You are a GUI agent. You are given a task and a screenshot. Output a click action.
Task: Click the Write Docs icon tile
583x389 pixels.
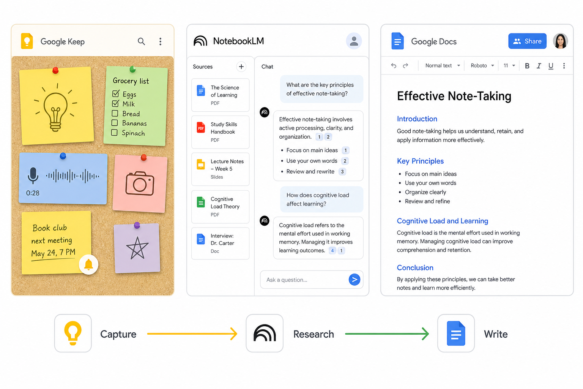coord(456,333)
